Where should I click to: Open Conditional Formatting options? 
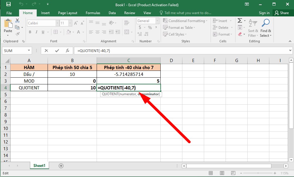185,21
